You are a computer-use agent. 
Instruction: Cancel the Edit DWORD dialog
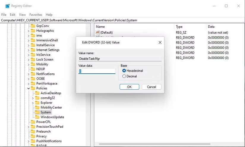(151, 87)
